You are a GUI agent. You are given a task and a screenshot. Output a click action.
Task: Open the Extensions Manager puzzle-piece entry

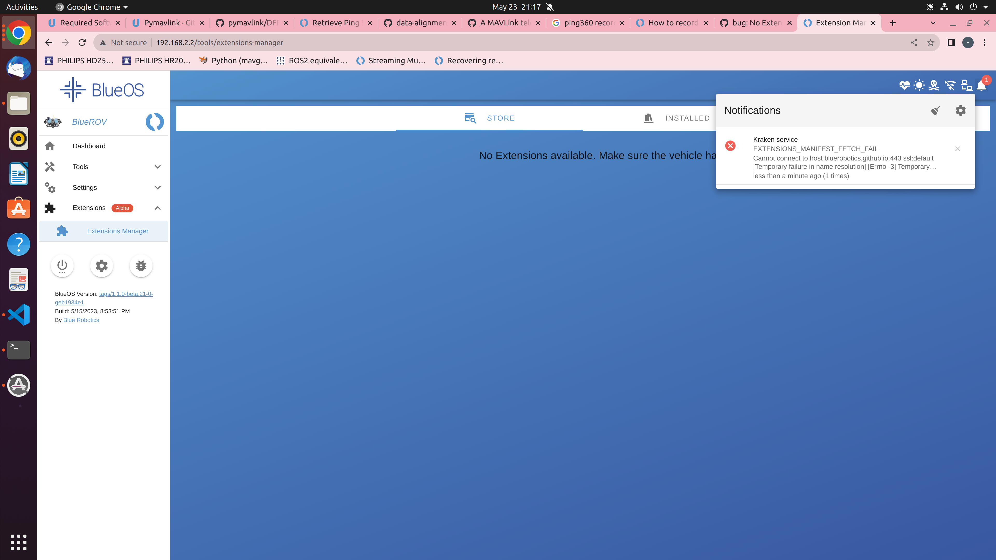(x=117, y=231)
